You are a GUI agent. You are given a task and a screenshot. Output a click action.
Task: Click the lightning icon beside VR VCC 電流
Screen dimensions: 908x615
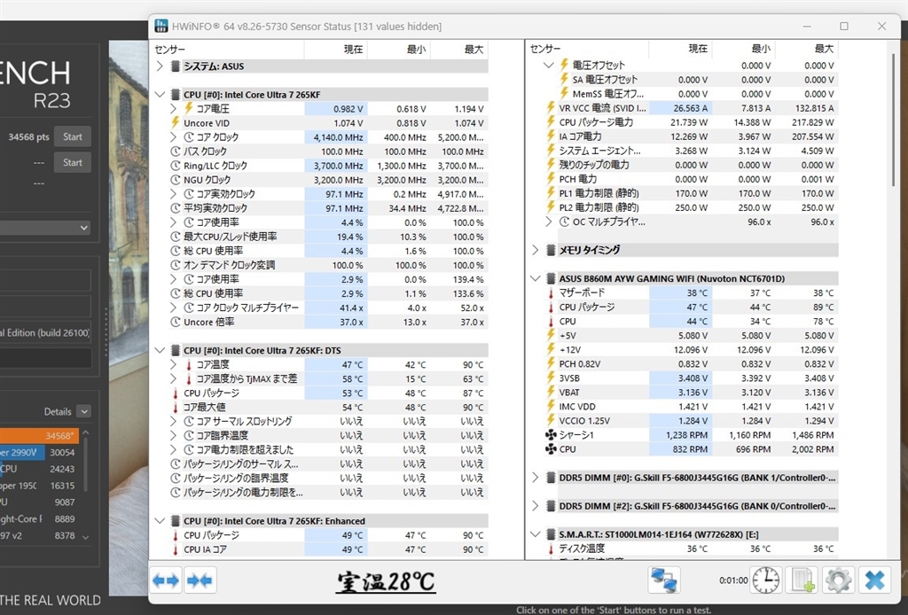[x=551, y=107]
